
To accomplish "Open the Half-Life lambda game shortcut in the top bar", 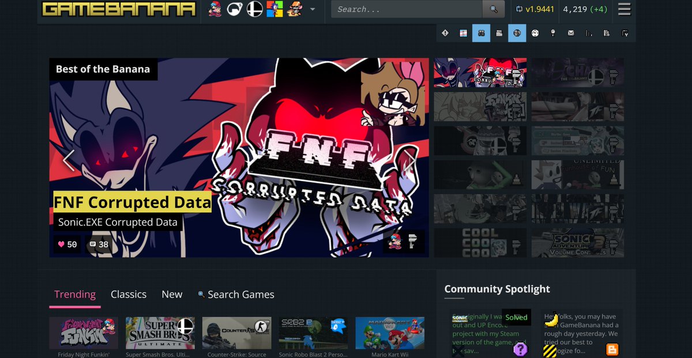I will 234,9.
